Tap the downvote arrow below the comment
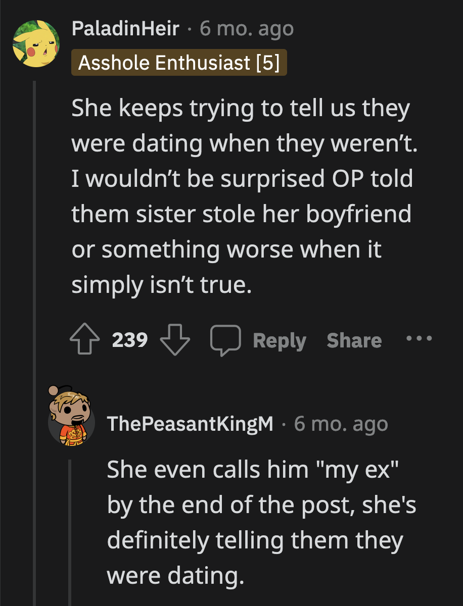463x606 pixels. (x=174, y=339)
